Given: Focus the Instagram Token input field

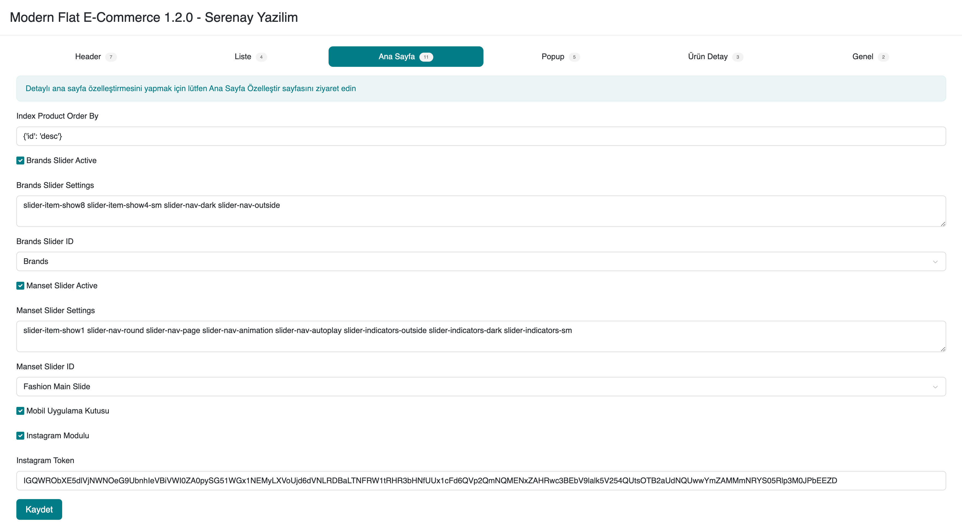Looking at the screenshot, I should [481, 481].
